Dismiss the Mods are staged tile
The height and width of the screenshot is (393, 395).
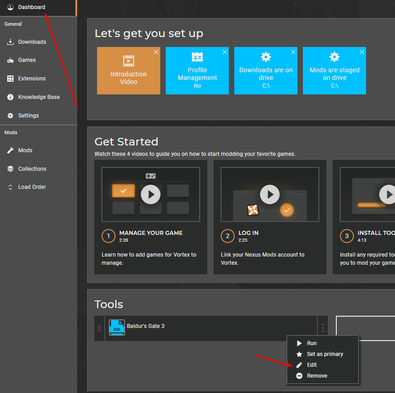click(x=362, y=52)
